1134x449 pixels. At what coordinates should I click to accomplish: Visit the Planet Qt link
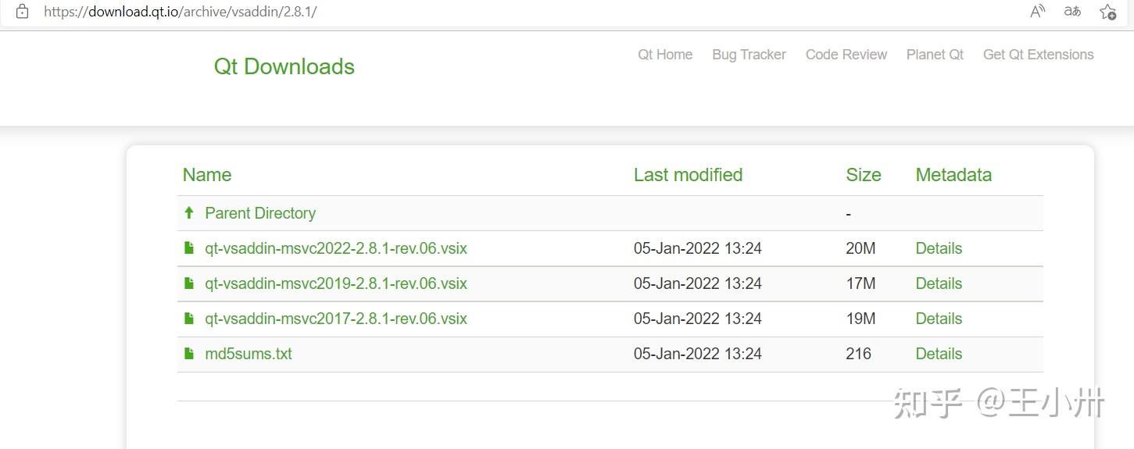click(935, 55)
